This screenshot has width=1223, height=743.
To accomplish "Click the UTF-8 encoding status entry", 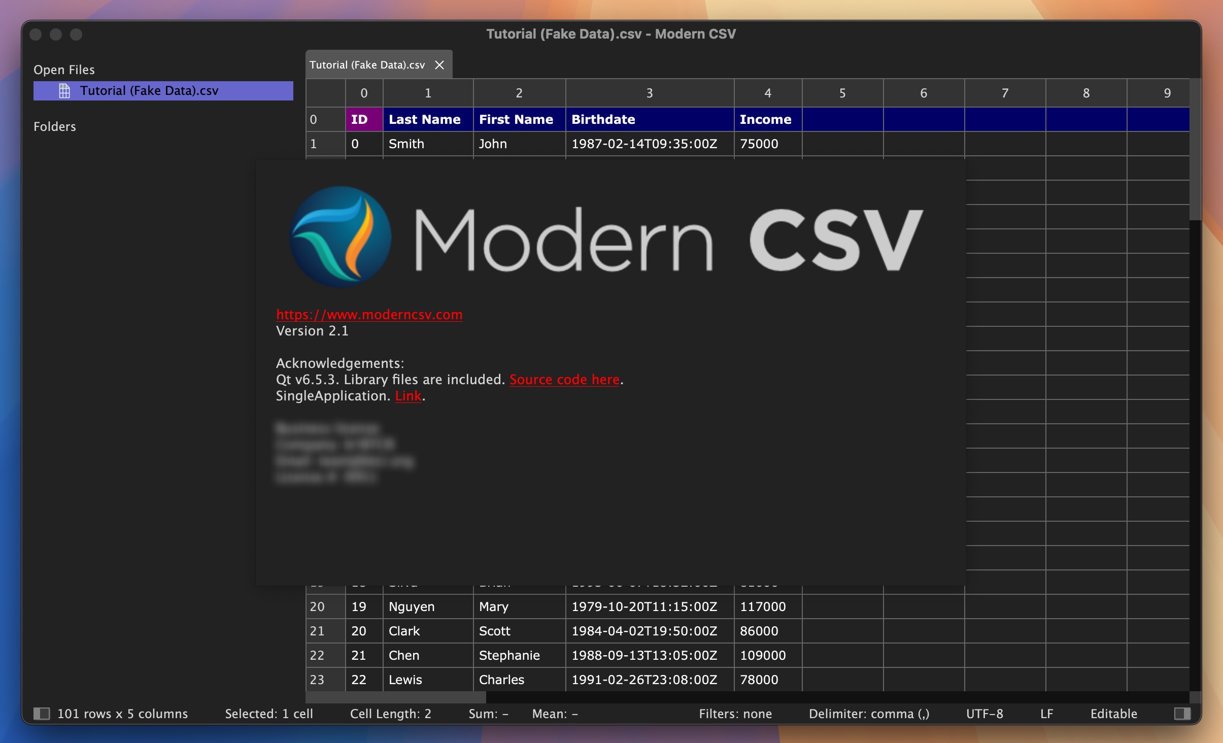I will coord(984,714).
